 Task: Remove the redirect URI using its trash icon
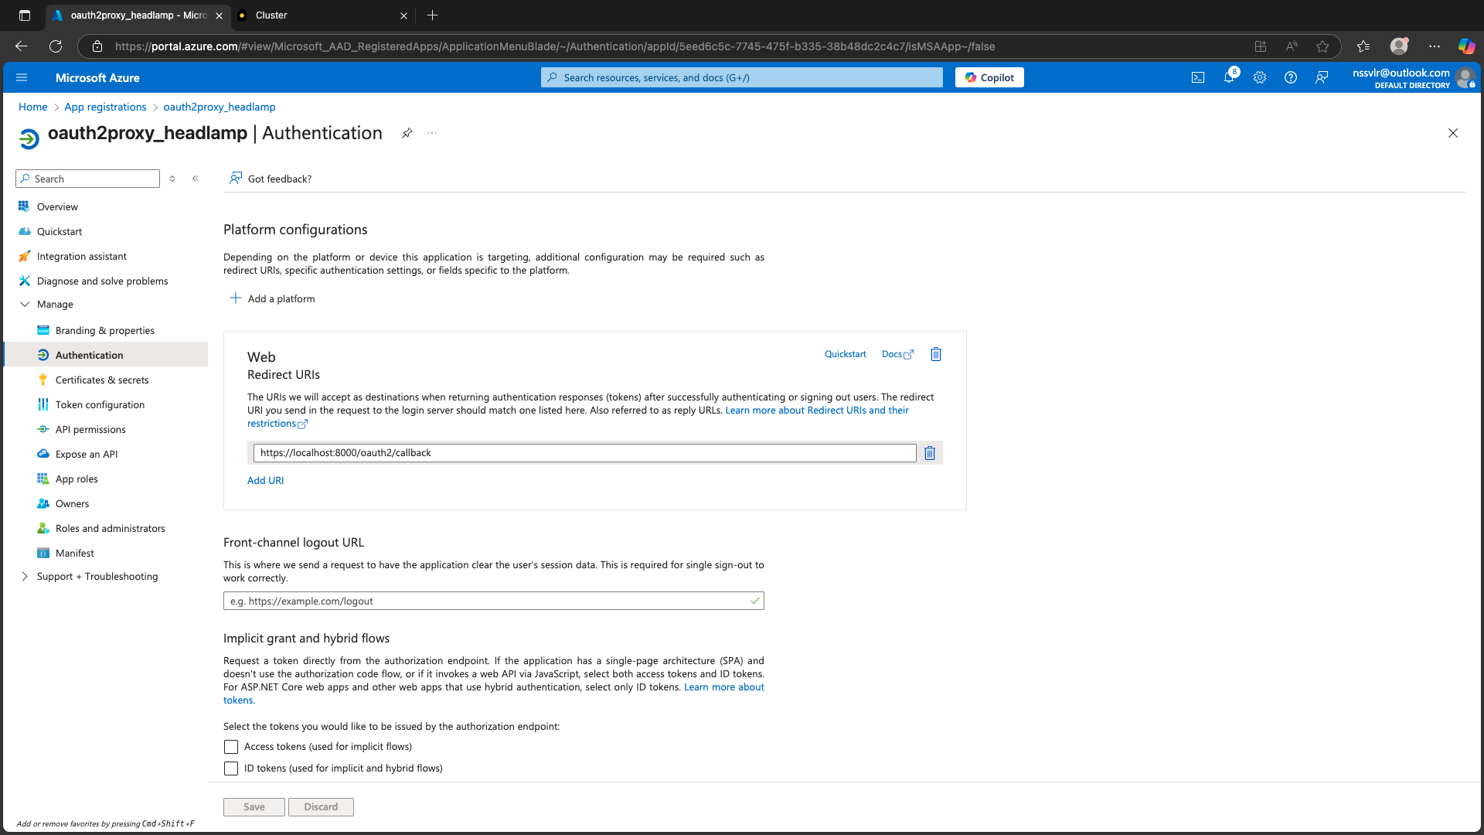click(x=929, y=453)
